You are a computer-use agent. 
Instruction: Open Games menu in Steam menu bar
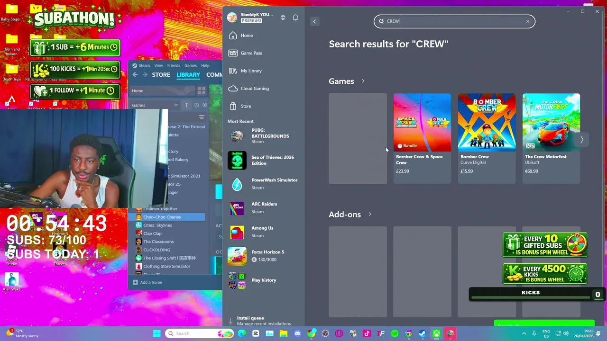pyautogui.click(x=191, y=65)
